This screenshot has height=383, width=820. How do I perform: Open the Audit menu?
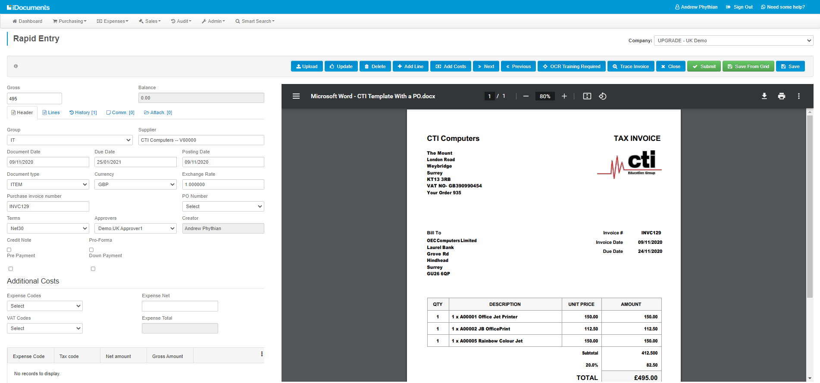coord(181,21)
